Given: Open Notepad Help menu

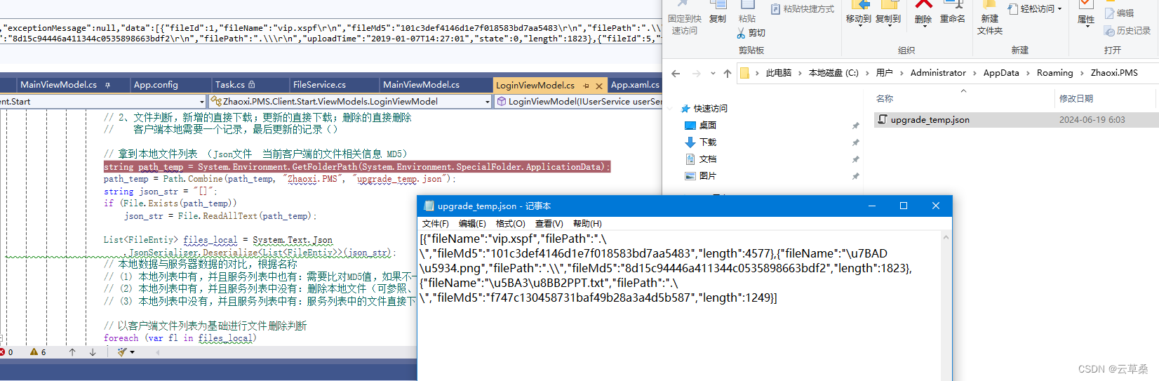Looking at the screenshot, I should 587,224.
